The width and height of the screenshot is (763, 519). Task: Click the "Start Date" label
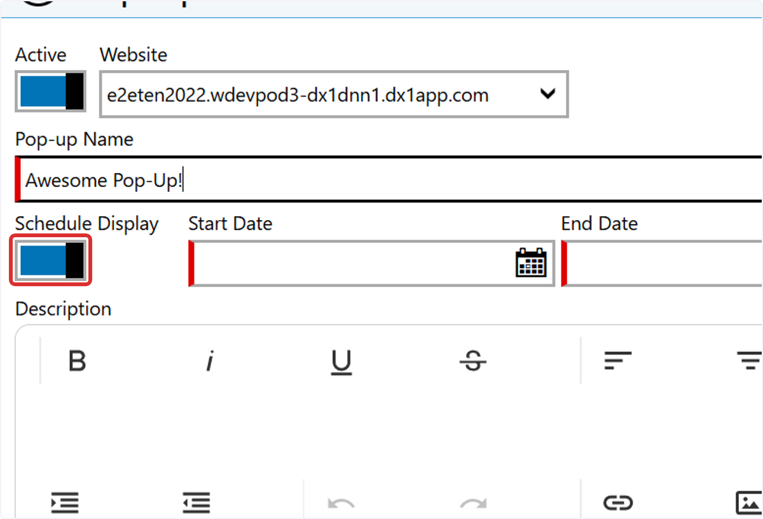coord(230,224)
